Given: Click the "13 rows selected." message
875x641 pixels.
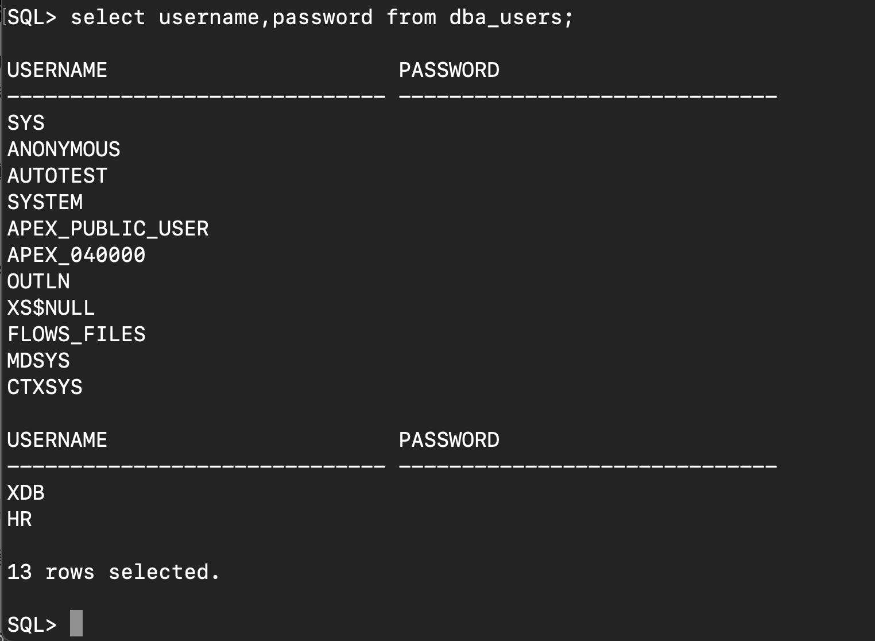Looking at the screenshot, I should [x=114, y=572].
